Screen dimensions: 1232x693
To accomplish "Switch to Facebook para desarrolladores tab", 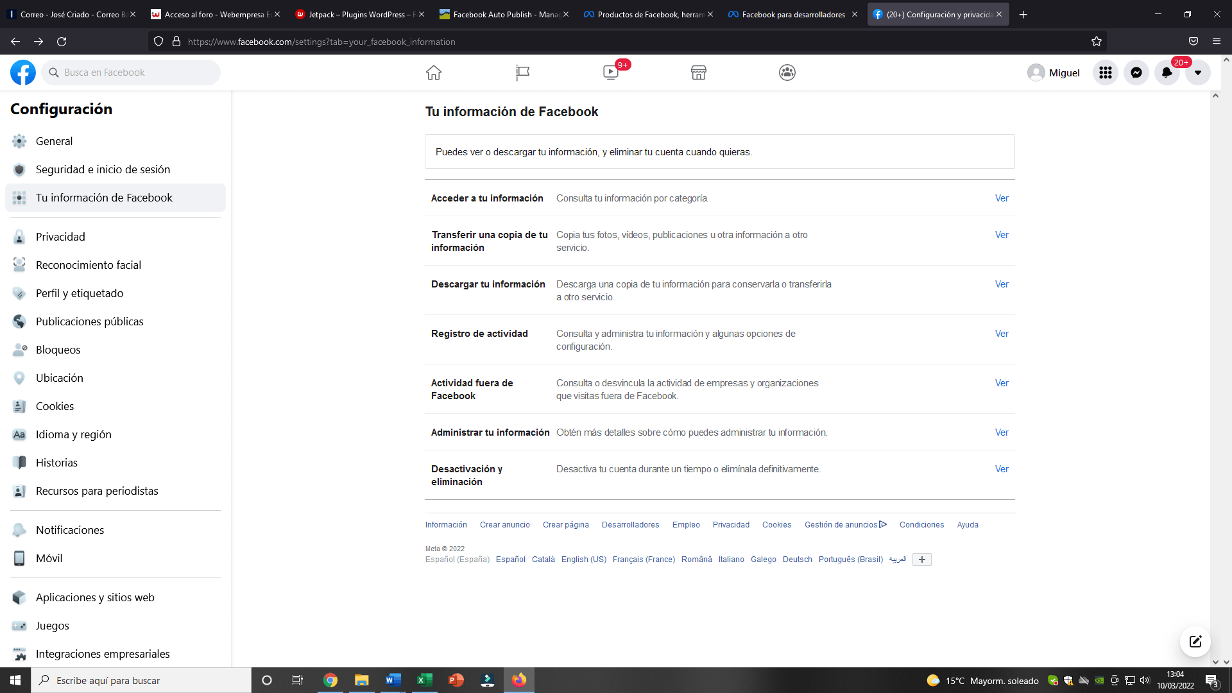I will pyautogui.click(x=793, y=14).
